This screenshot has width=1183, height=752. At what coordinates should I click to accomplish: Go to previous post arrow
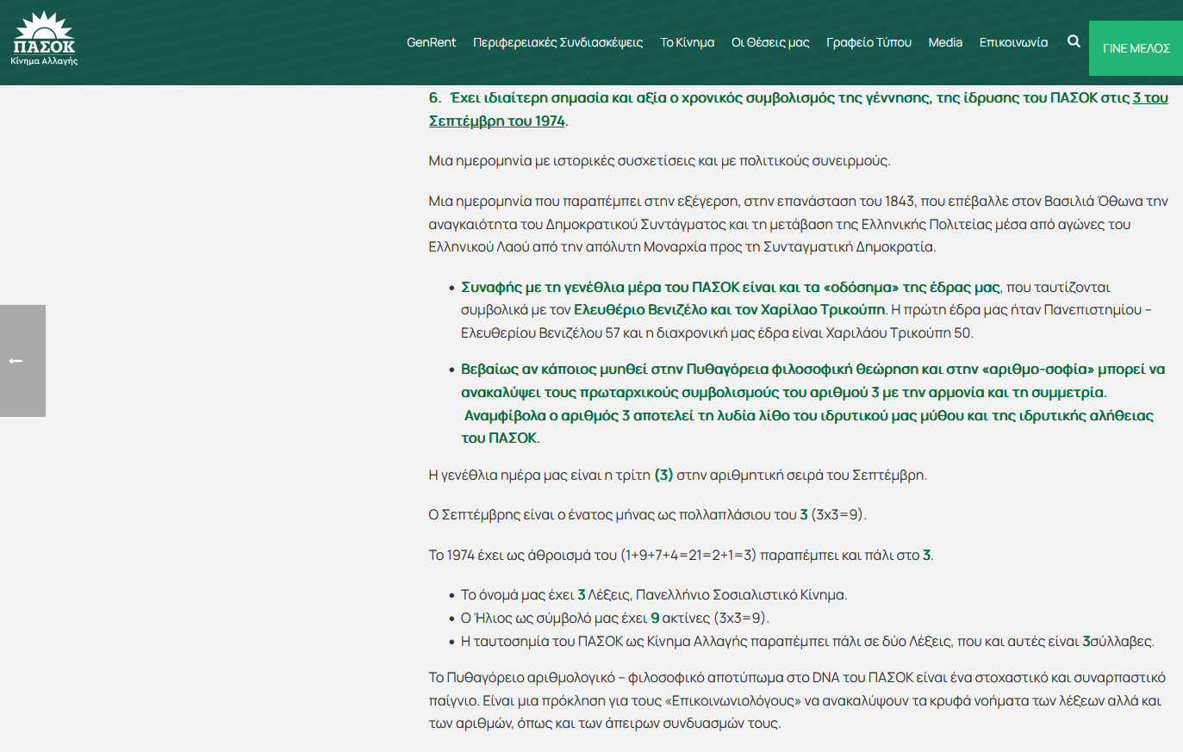[22, 361]
